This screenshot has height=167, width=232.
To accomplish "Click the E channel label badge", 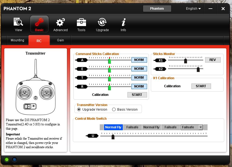I will [x=81, y=69].
